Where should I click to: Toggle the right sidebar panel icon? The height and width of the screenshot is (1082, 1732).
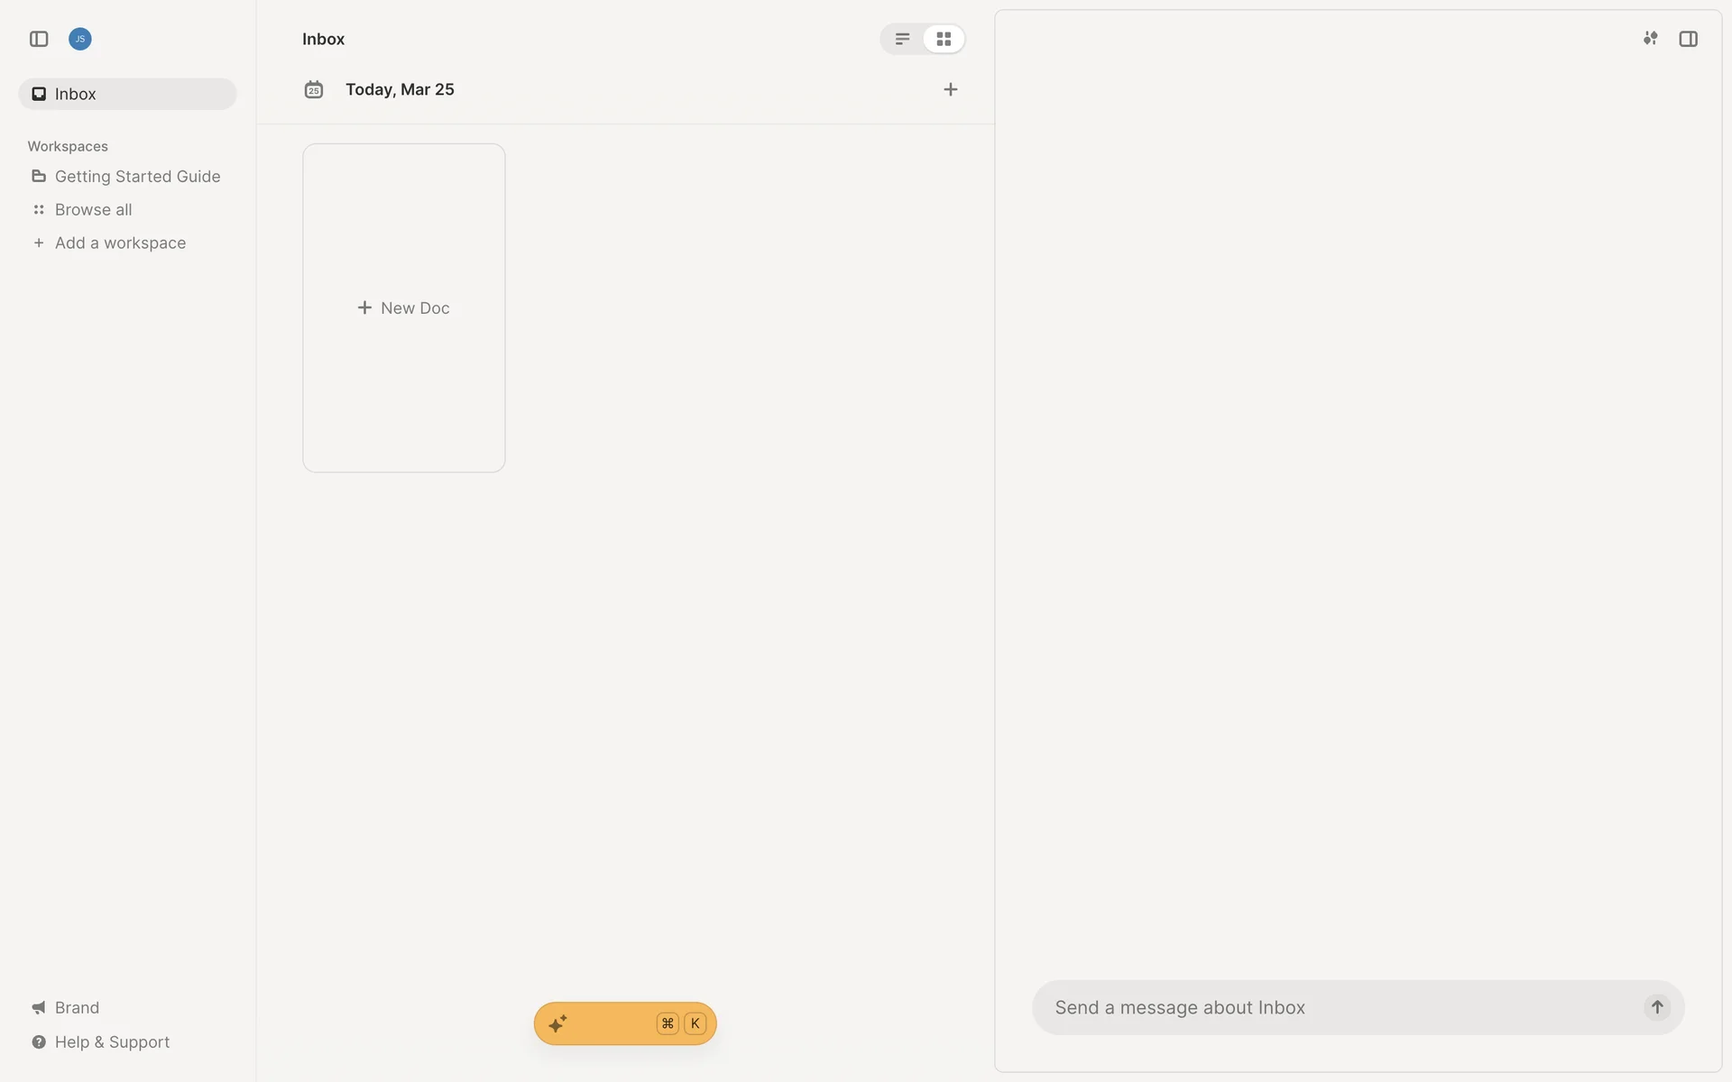click(x=1688, y=39)
